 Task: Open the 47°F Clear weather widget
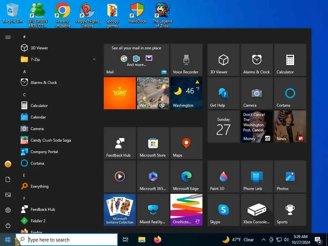pyautogui.click(x=238, y=240)
